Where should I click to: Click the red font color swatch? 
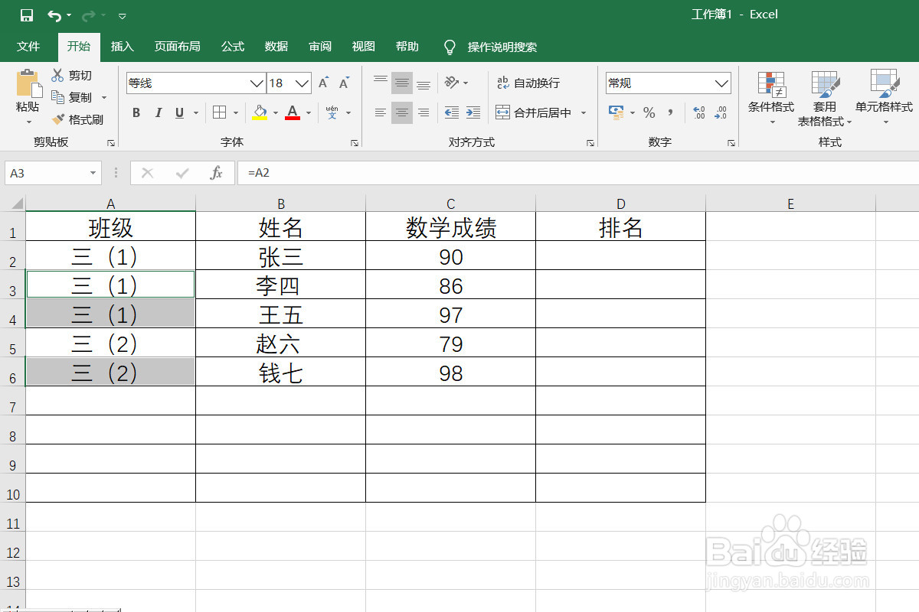(291, 119)
